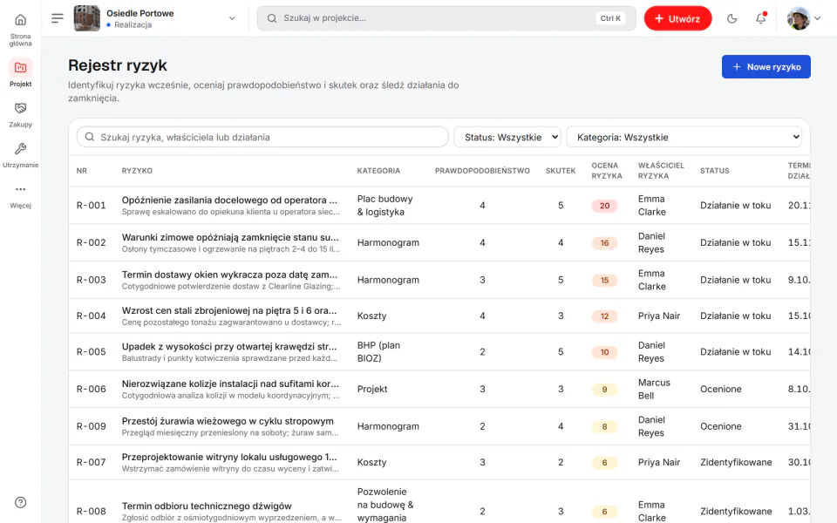
Task: Open risk R-007 Przeprojektowanie witryny
Action: pos(229,457)
